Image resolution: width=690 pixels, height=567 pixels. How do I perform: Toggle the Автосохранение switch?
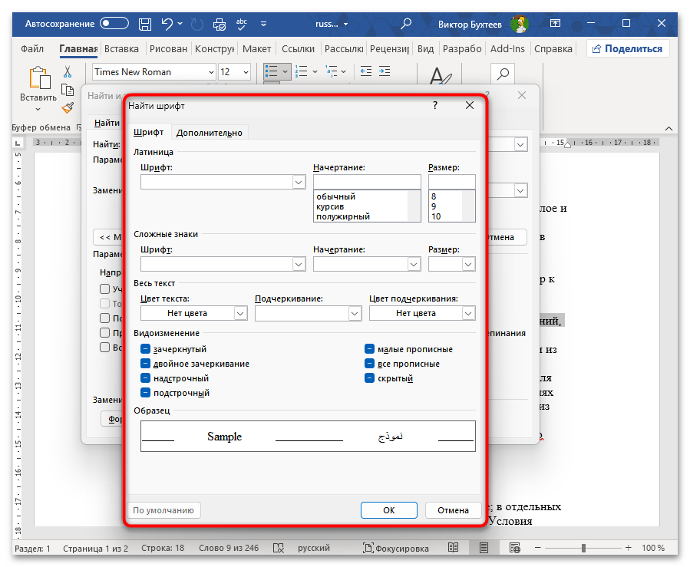click(x=114, y=24)
